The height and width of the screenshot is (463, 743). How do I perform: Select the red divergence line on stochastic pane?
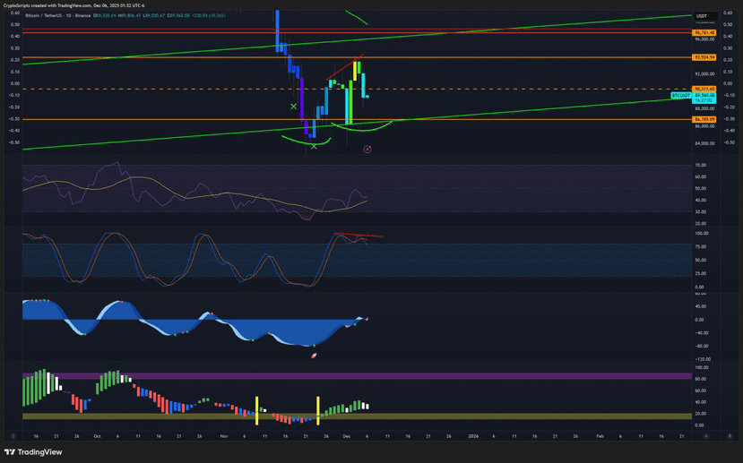[x=359, y=235]
